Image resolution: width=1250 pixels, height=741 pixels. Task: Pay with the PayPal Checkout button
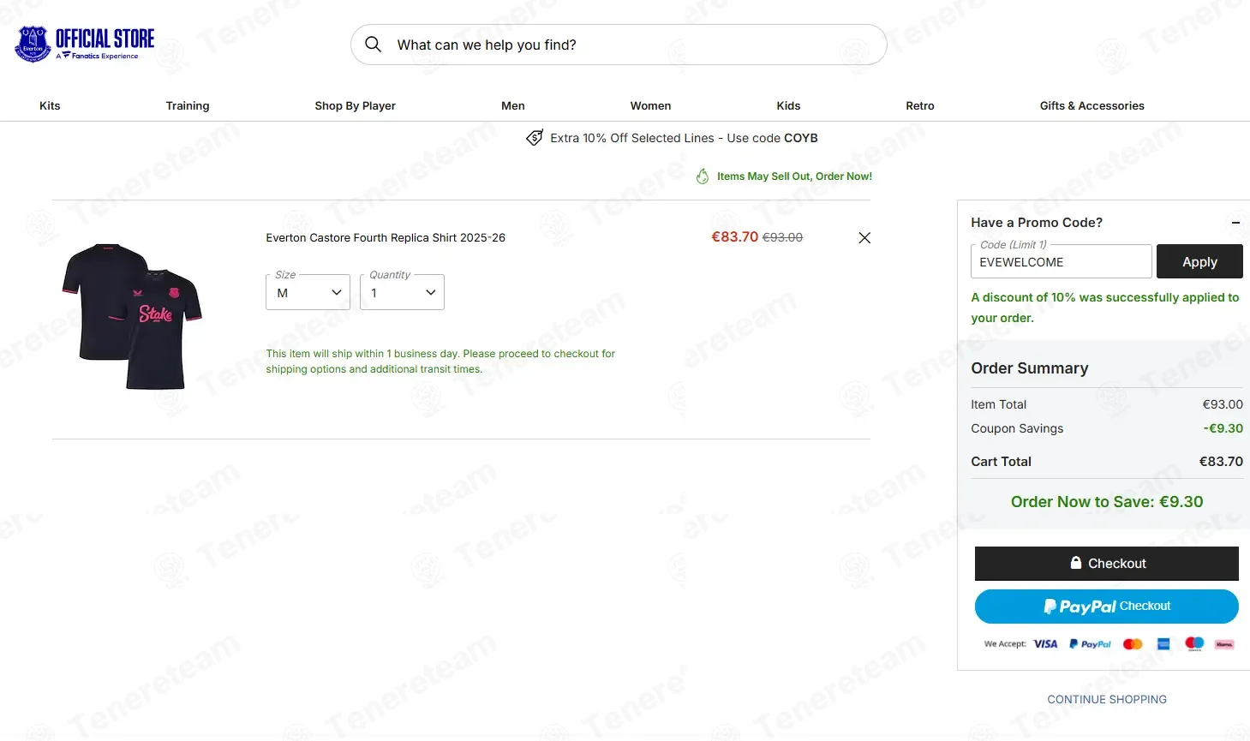[x=1107, y=607]
